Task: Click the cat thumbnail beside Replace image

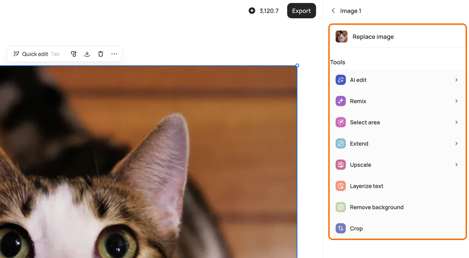Action: pos(342,37)
